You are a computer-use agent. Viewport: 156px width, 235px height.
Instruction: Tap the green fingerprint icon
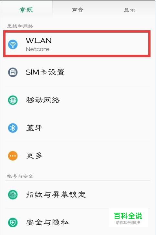[13, 195]
